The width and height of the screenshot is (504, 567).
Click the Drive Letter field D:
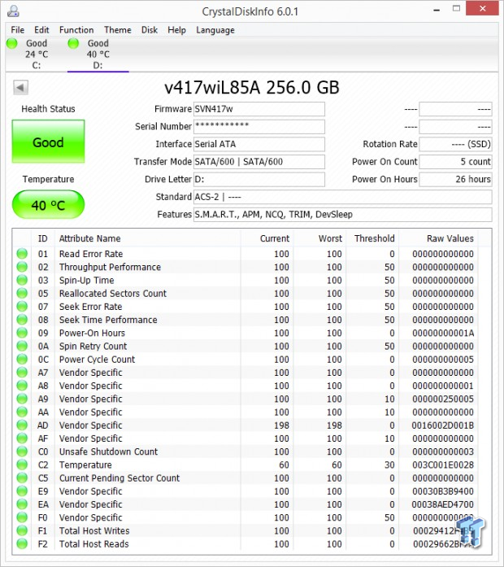259,179
